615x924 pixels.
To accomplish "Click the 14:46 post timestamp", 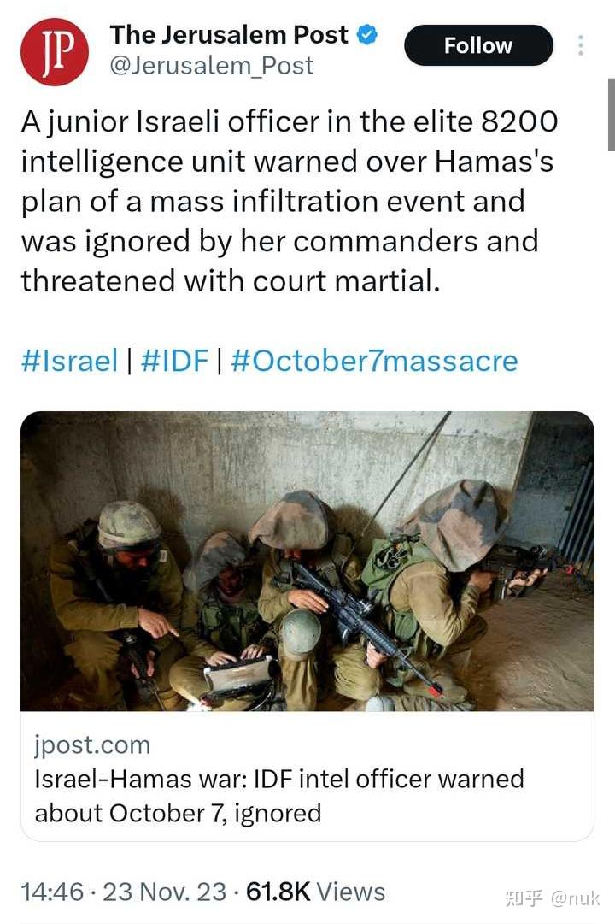I will [x=52, y=892].
